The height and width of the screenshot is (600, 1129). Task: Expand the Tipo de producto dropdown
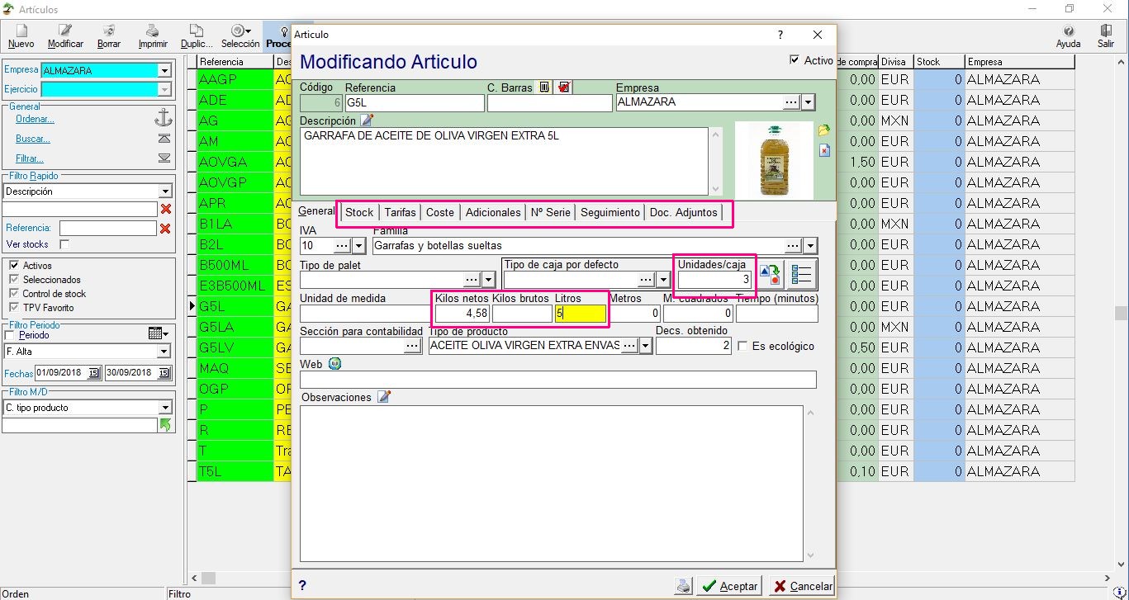coord(646,346)
